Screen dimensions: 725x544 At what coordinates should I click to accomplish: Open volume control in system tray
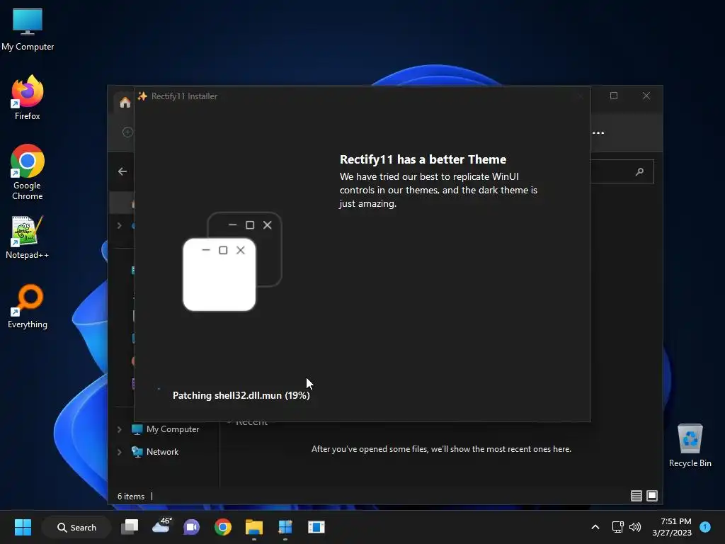coord(635,527)
